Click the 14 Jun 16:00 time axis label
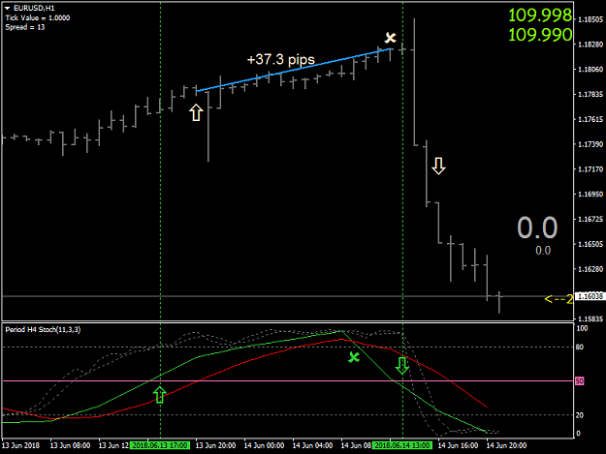 click(458, 445)
